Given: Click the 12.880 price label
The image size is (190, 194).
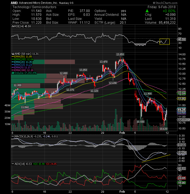Looking at the screenshot, I should click(64, 73).
